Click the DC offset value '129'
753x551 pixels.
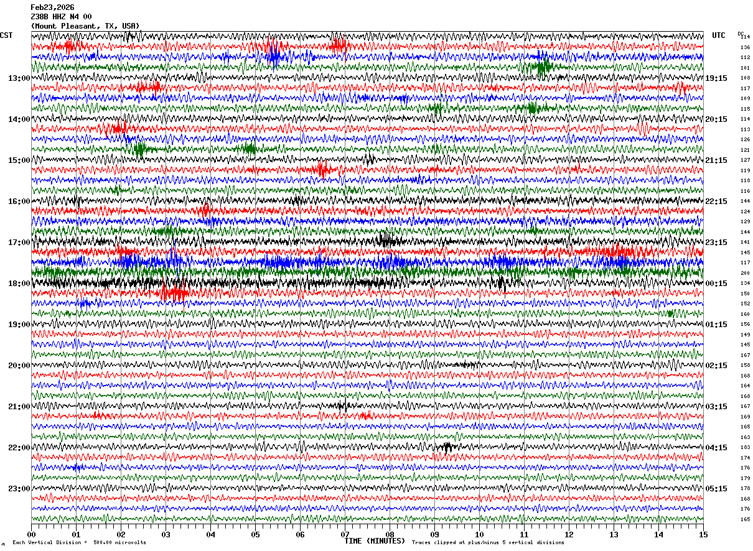point(745,221)
